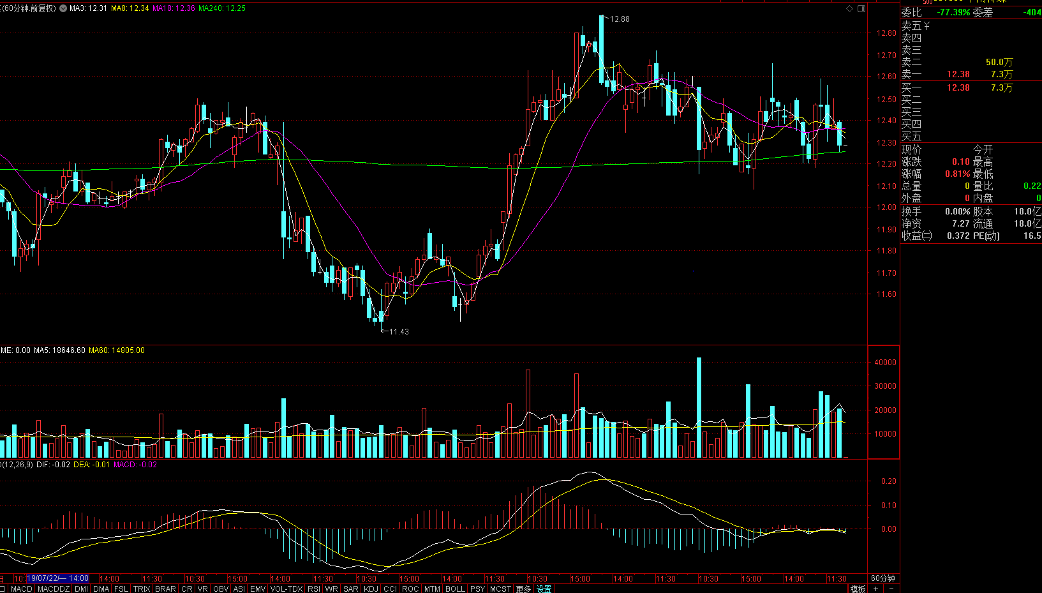This screenshot has width=1042, height=593.
Task: Click the DEA: -0.01 MACD legend
Action: coord(91,465)
